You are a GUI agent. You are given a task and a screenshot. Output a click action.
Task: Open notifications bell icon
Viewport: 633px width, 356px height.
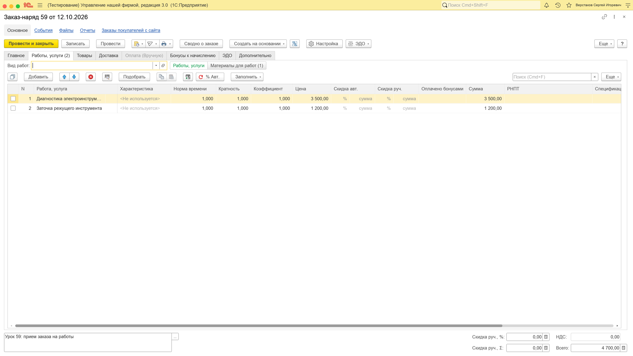(546, 5)
